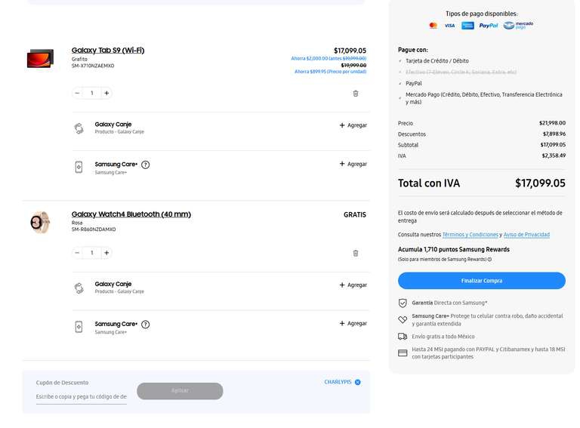
Task: Click the Samsung Care+ heart icon in sidebar
Action: pos(403,320)
